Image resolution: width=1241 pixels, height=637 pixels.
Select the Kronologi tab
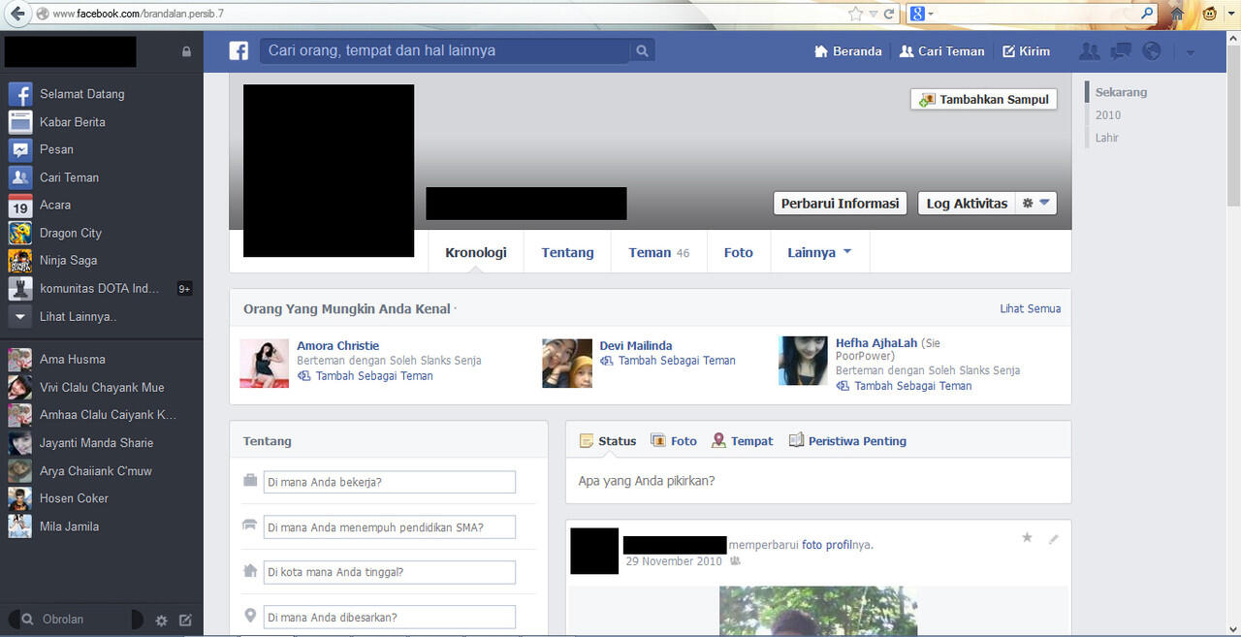[476, 252]
